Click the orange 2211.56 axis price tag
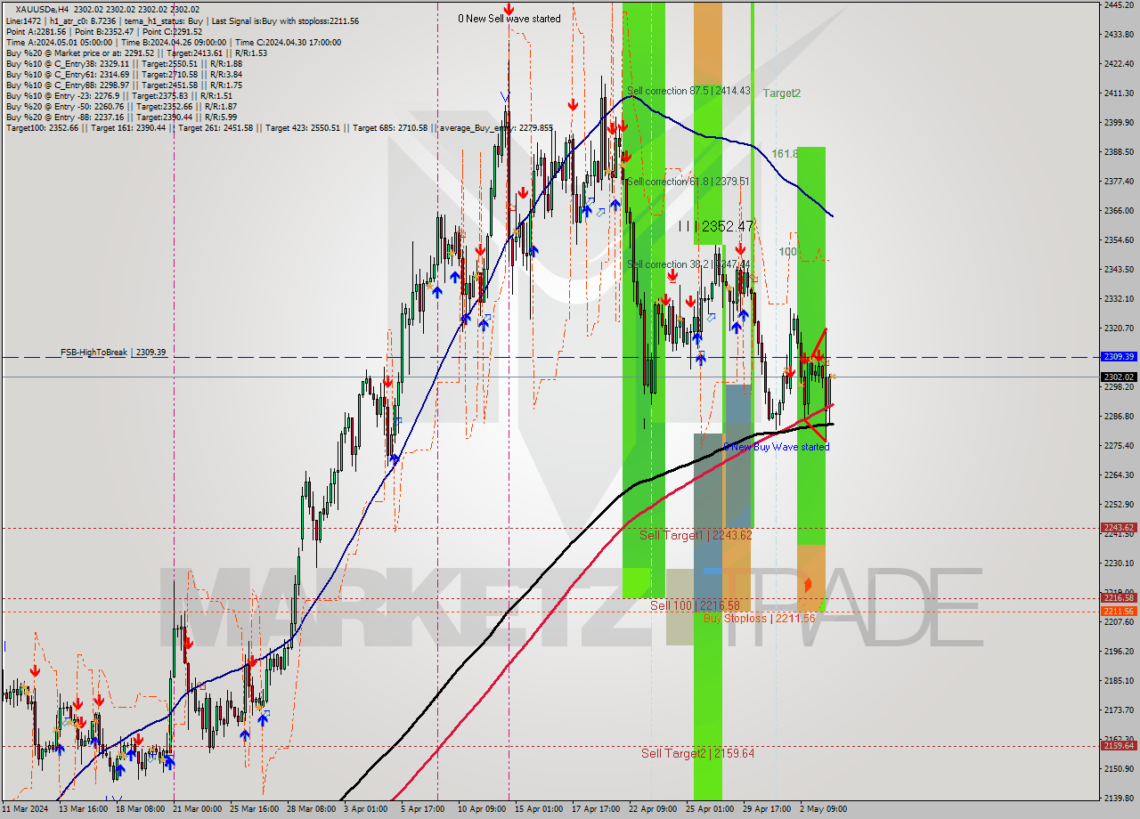The image size is (1140, 819). [1119, 612]
